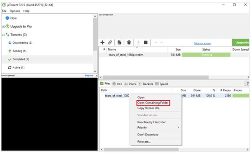Image resolution: width=251 pixels, height=153 pixels.
Task: Move torrent down in queue
Action: pyautogui.click(x=162, y=43)
